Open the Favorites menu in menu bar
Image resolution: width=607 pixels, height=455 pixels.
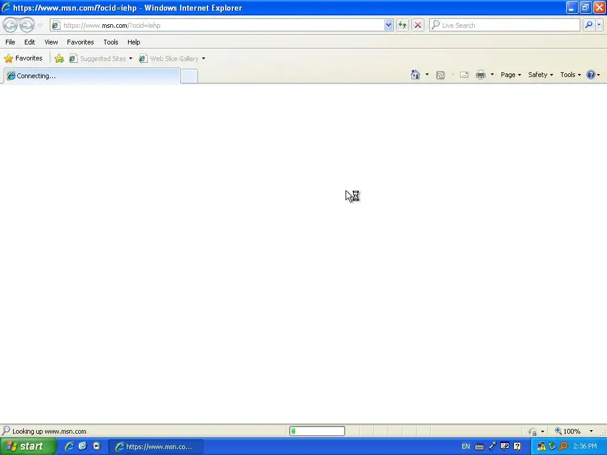pos(80,42)
